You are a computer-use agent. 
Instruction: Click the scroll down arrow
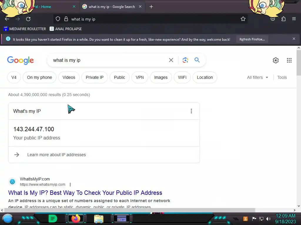tap(299, 206)
